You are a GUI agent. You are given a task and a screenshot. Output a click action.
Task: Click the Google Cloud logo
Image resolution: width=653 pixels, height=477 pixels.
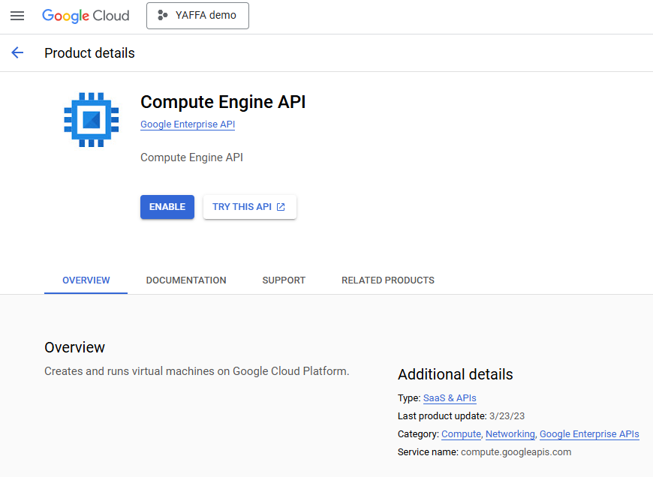(86, 16)
